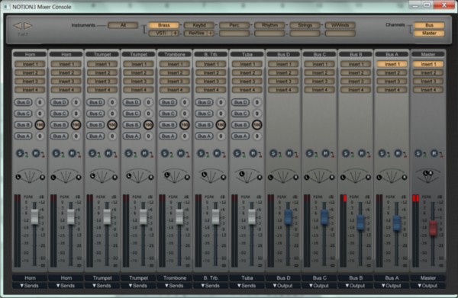This screenshot has width=458, height=298.
Task: Mute the Trombone channel
Action: coord(181,153)
